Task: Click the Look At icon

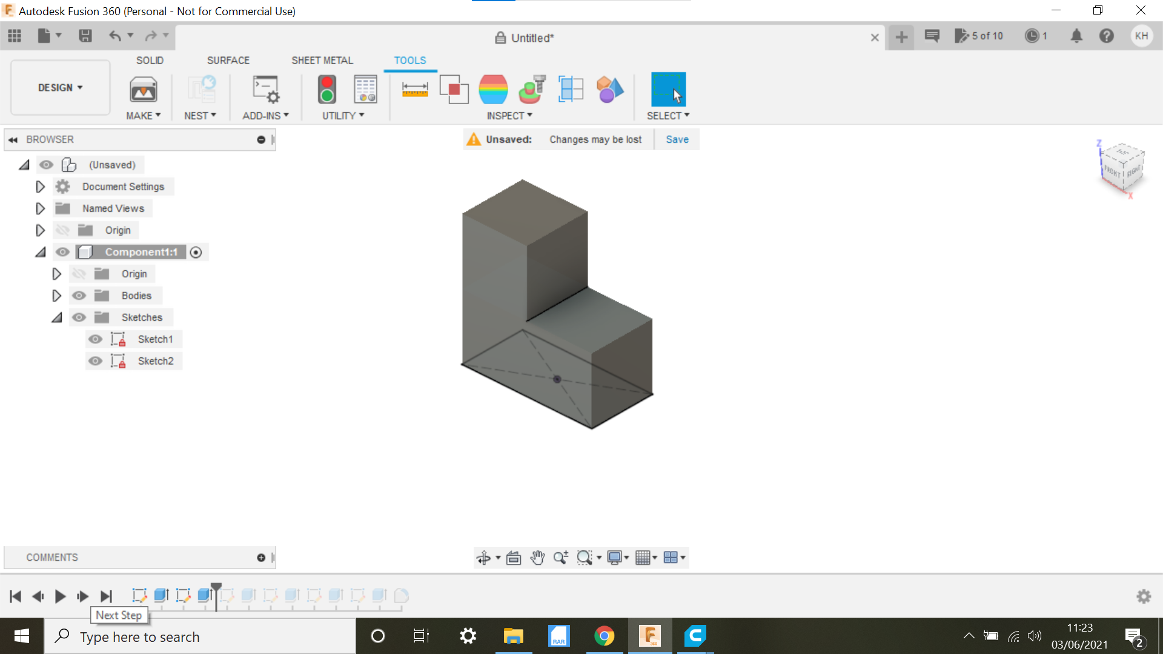Action: tap(514, 558)
